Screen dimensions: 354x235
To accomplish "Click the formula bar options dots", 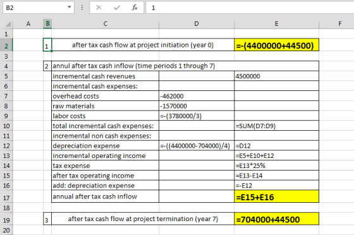I will [82, 8].
